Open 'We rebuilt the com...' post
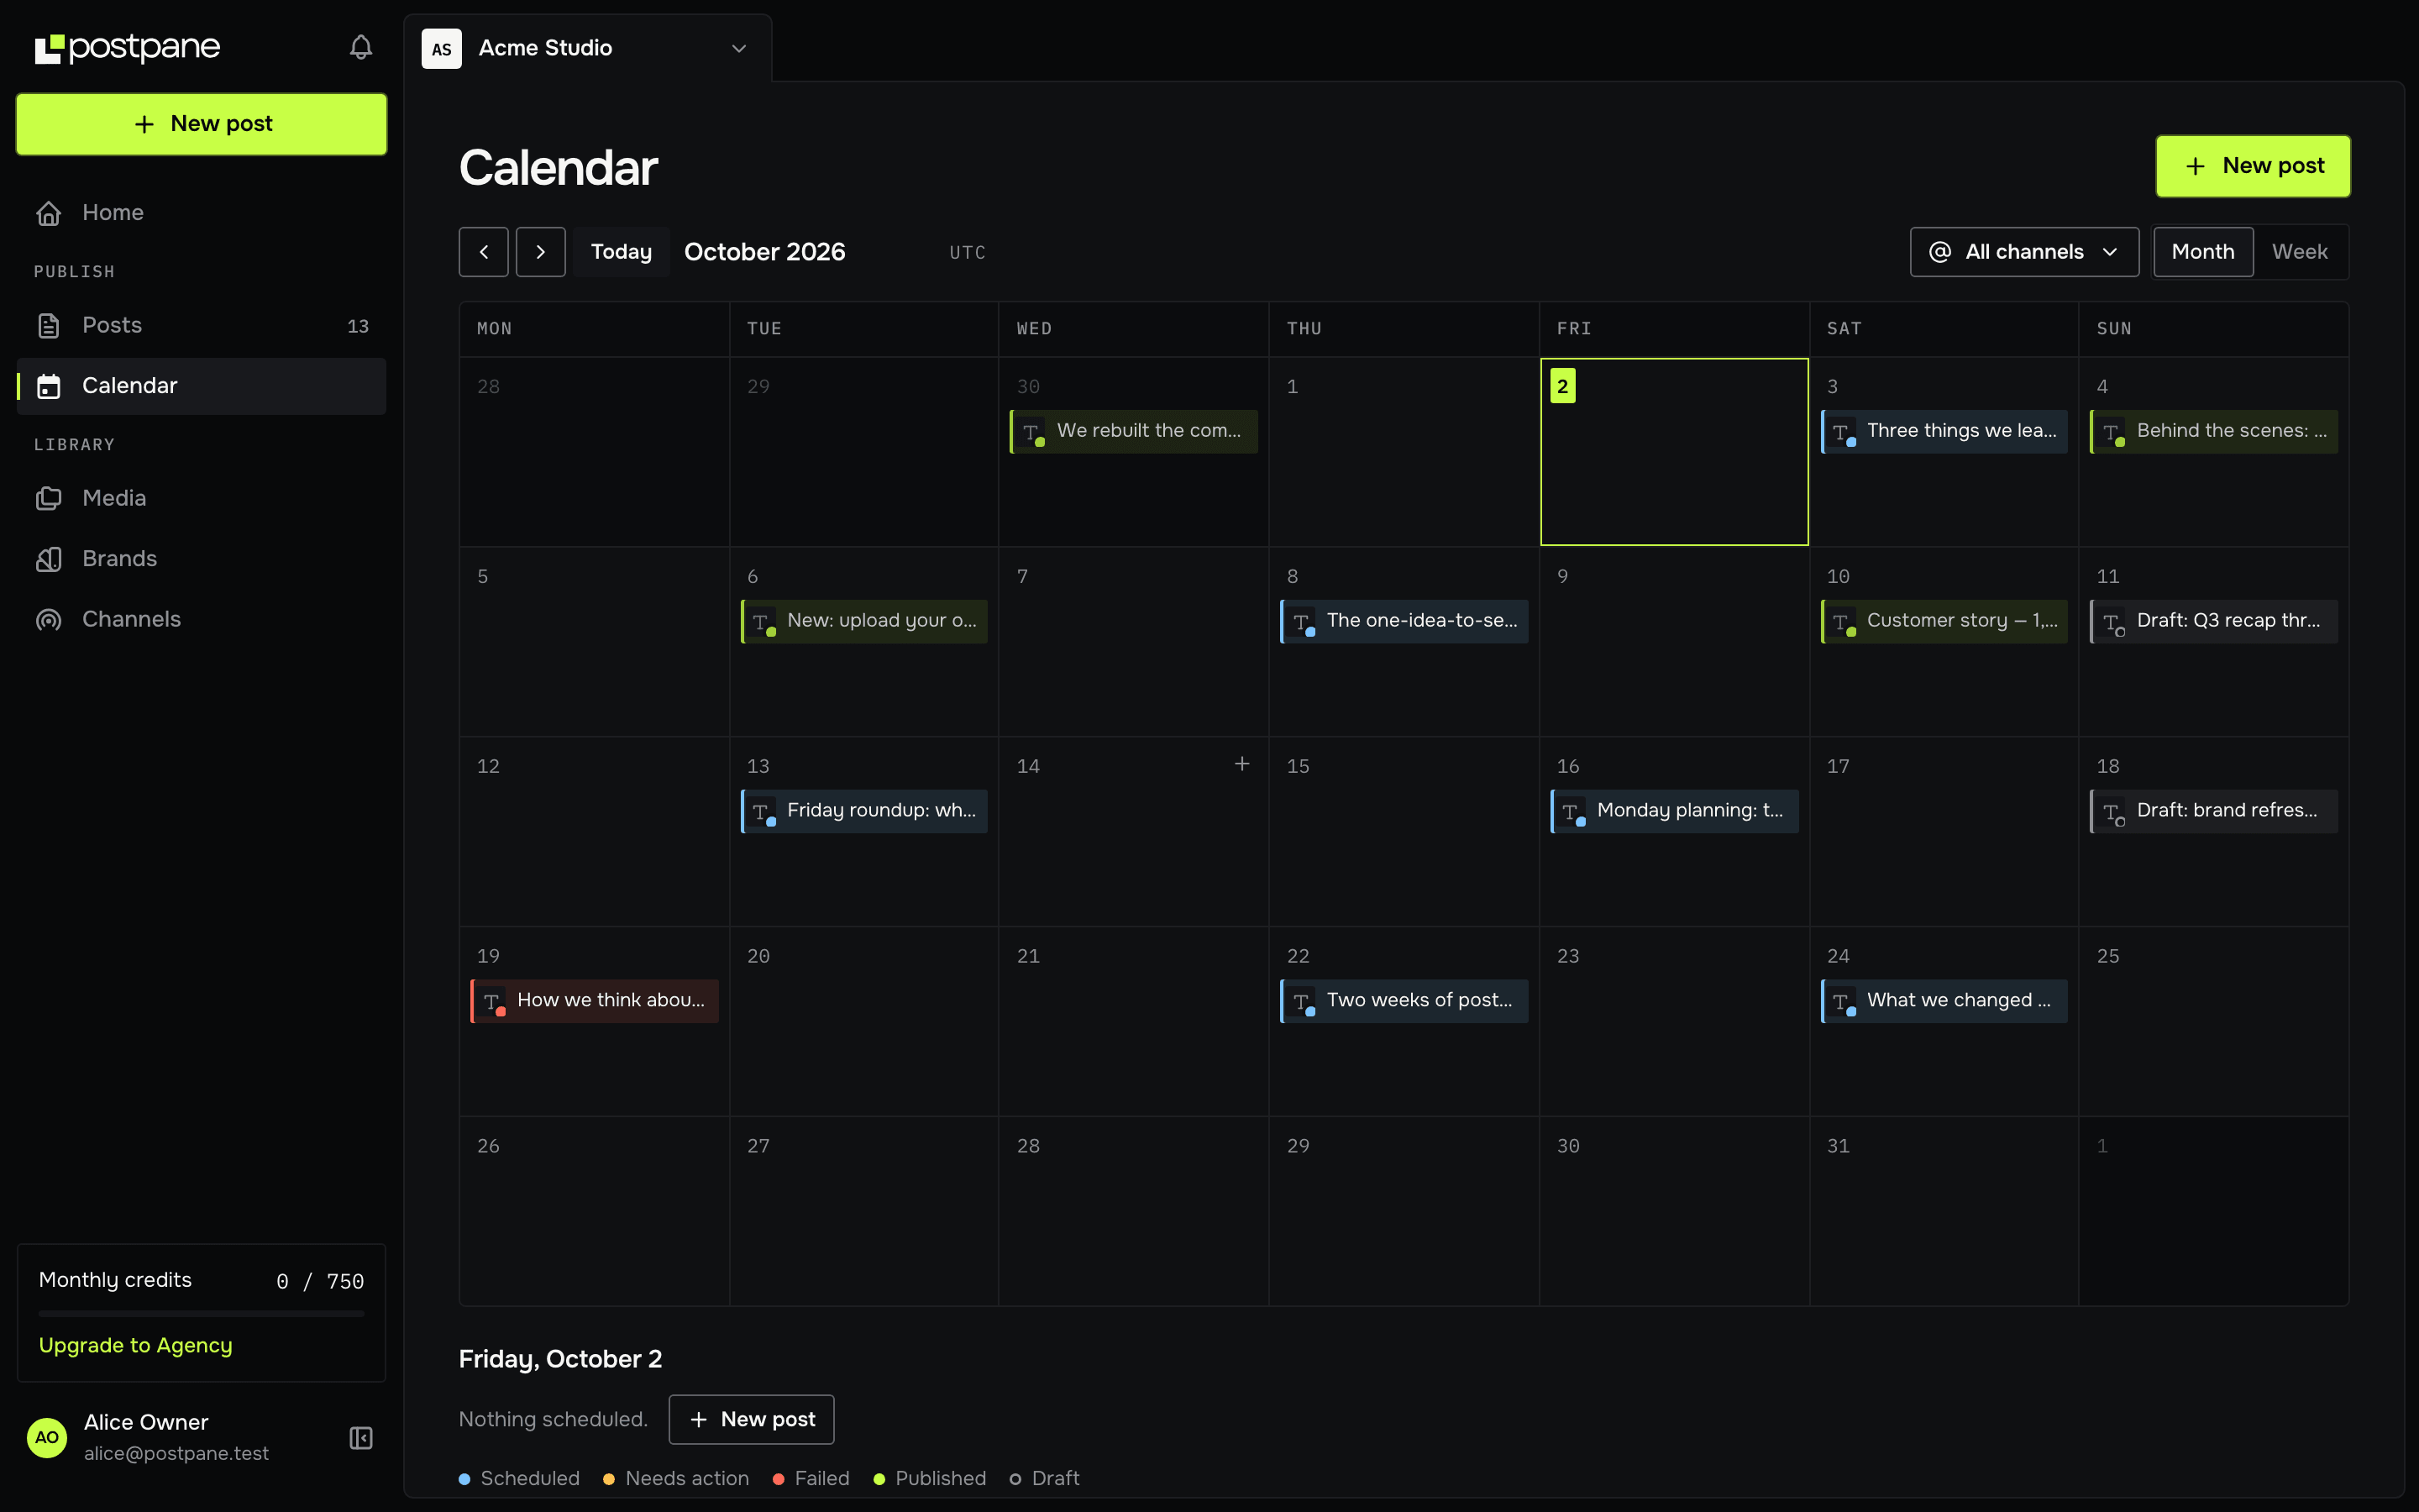This screenshot has height=1512, width=2419. click(1134, 431)
